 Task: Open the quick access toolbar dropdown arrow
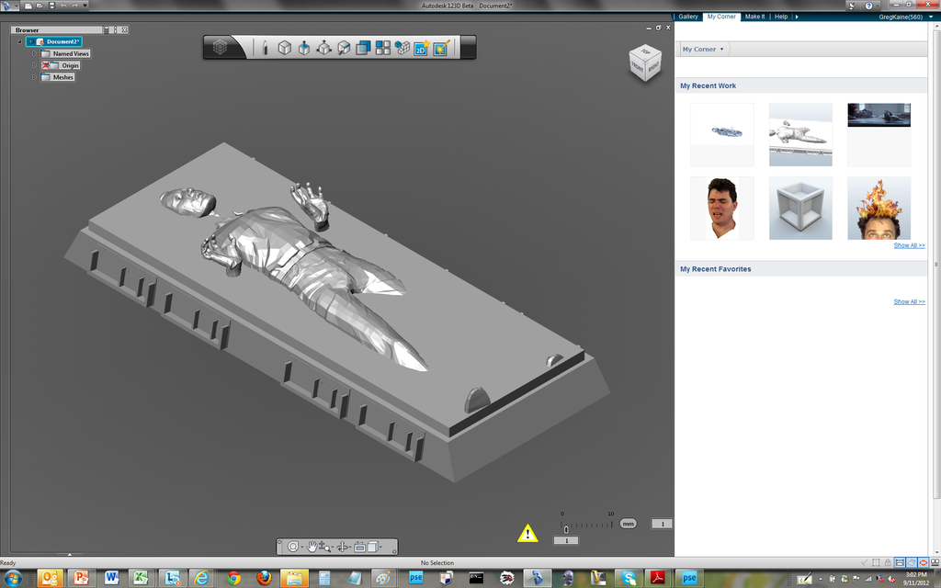(85, 6)
